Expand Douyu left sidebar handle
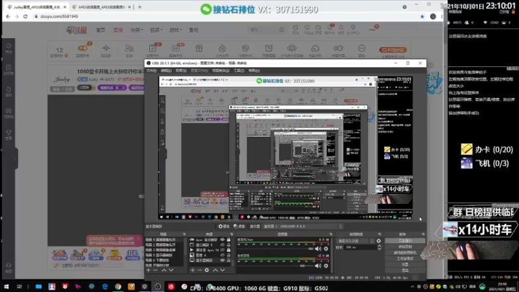The height and width of the screenshot is (292, 519). [x=16, y=159]
